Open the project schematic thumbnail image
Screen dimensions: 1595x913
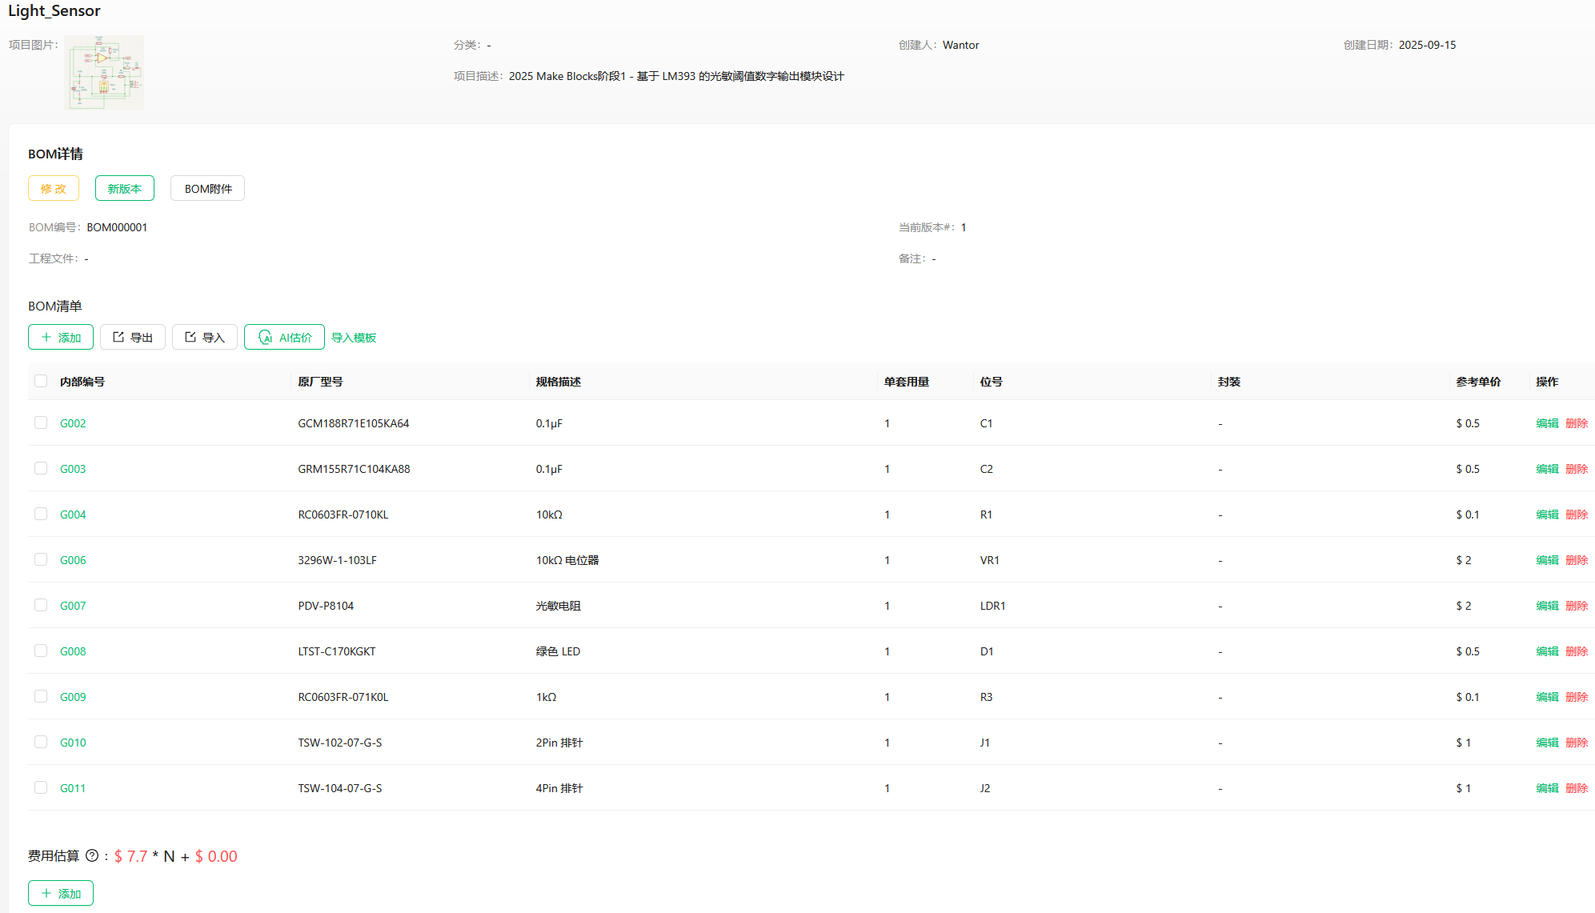(104, 73)
